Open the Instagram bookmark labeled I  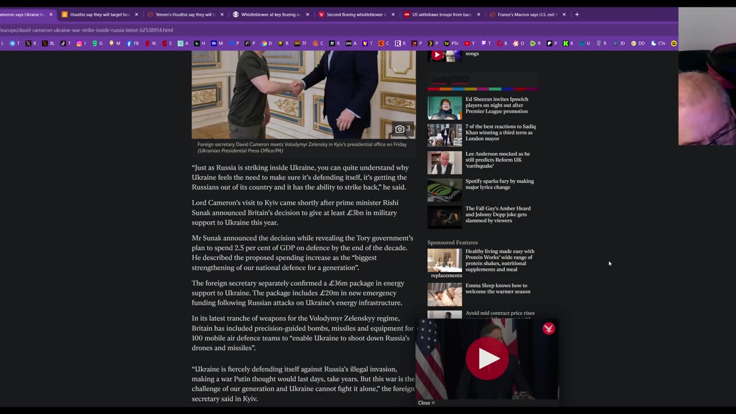click(81, 43)
